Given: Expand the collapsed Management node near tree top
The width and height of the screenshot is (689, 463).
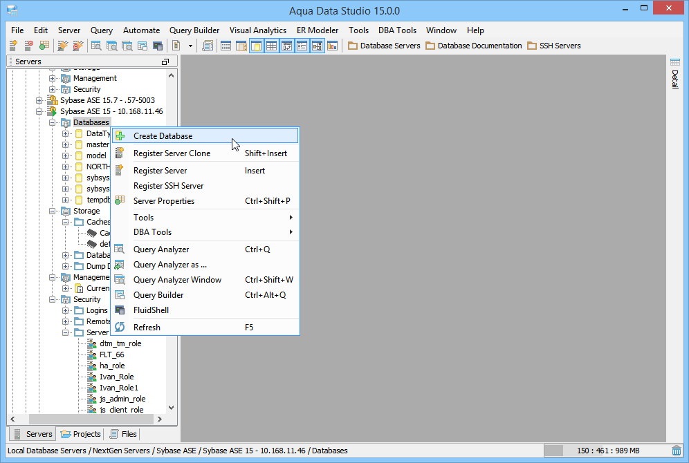Looking at the screenshot, I should (53, 78).
